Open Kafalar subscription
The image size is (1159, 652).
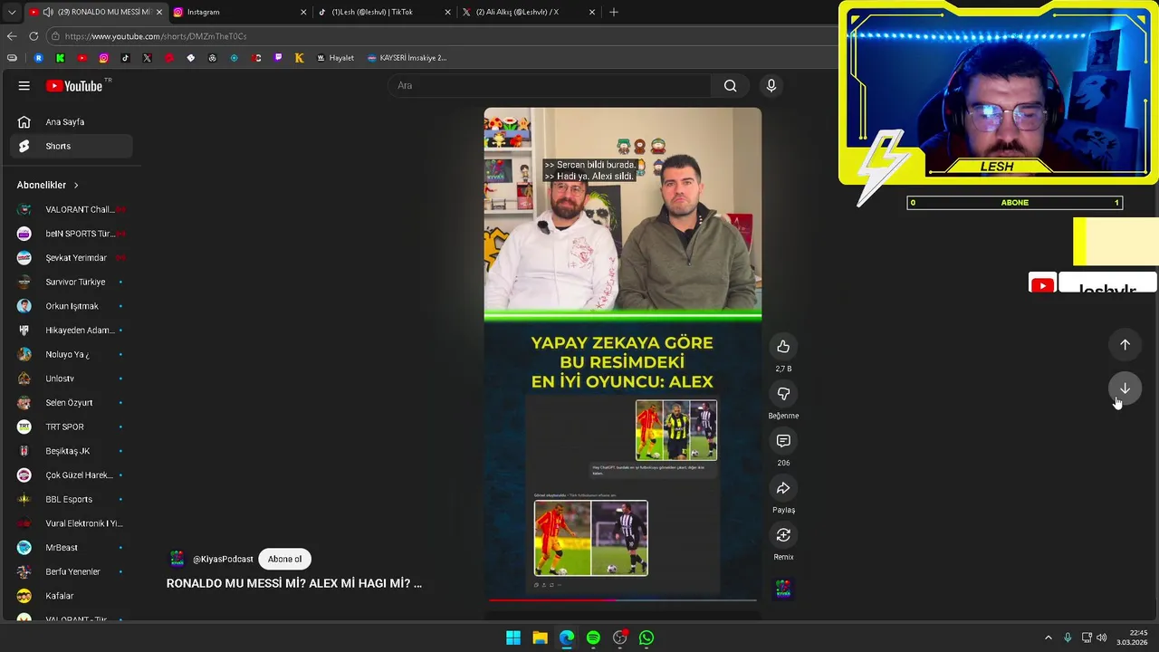point(71,596)
